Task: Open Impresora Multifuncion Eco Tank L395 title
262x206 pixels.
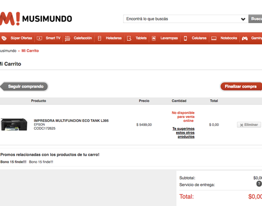Action: pyautogui.click(x=71, y=121)
